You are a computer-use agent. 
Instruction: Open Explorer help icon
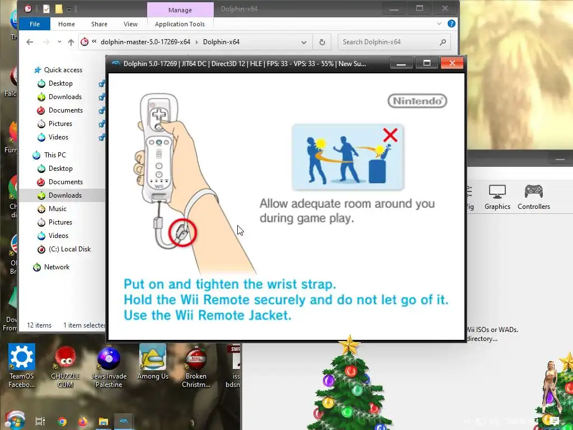(452, 24)
